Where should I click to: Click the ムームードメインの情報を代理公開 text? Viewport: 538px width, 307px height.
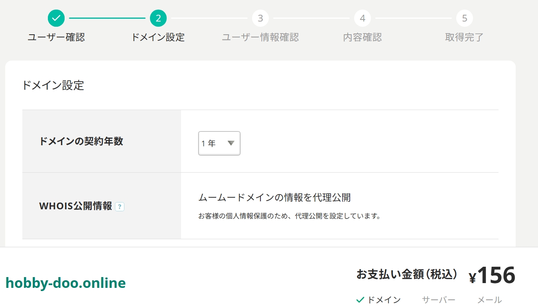pos(275,197)
